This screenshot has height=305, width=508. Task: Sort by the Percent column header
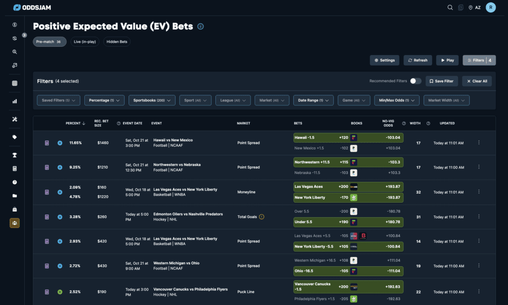(75, 123)
